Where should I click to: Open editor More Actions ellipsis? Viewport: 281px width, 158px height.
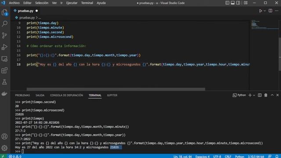click(x=277, y=11)
